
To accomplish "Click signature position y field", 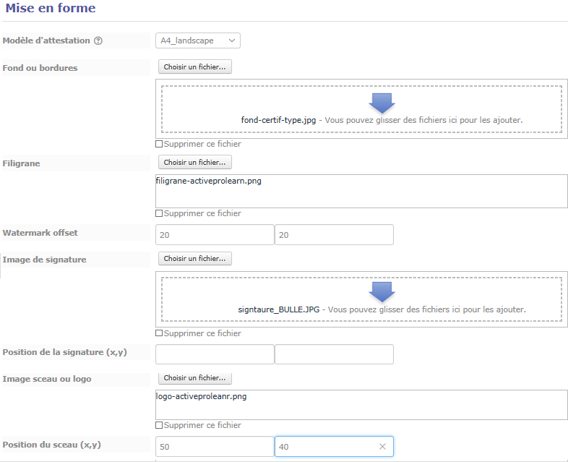I will (x=334, y=354).
